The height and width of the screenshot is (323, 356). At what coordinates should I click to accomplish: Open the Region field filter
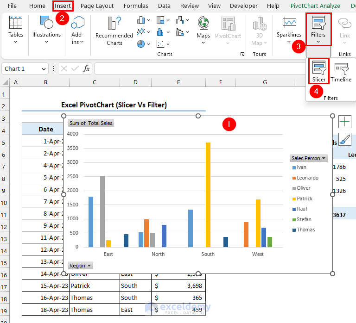coord(80,266)
